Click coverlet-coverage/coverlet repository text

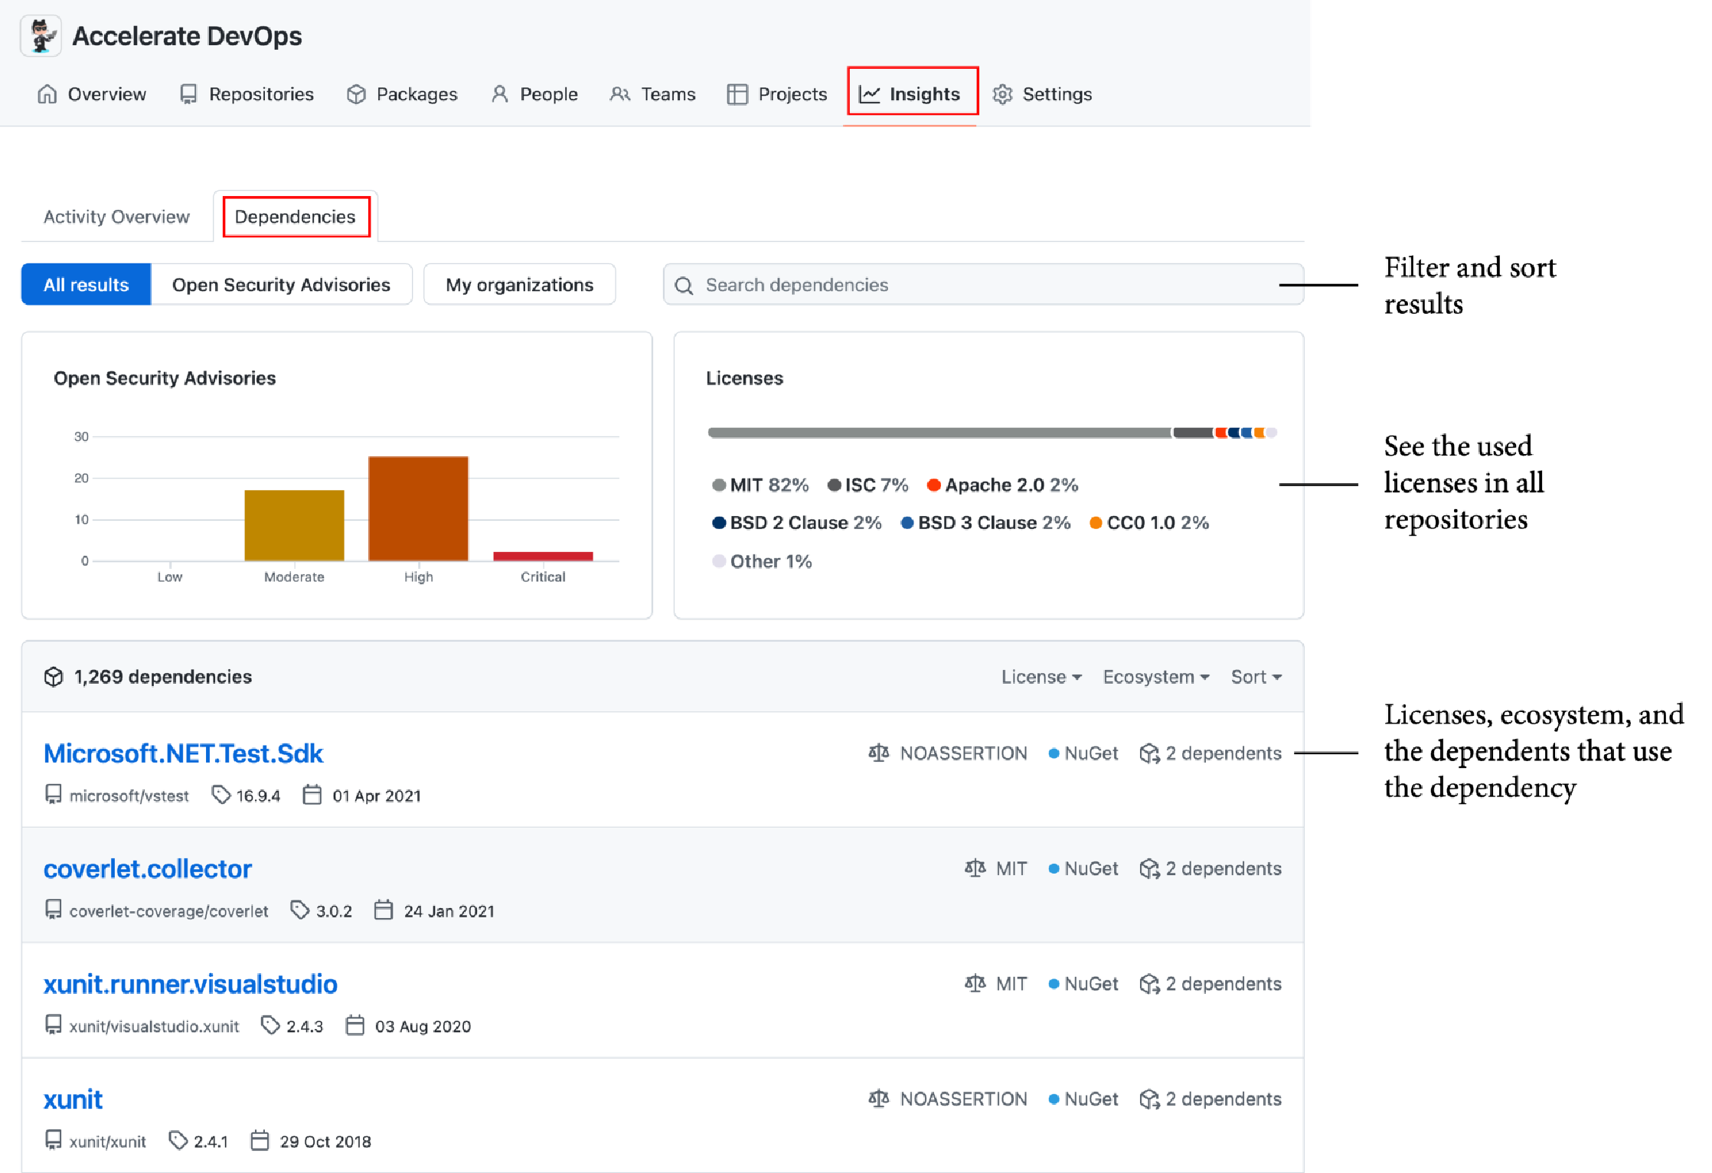click(x=168, y=911)
